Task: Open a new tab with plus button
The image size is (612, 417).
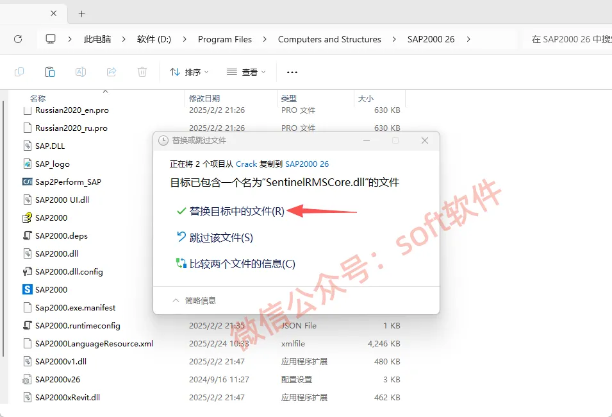Action: [x=81, y=14]
